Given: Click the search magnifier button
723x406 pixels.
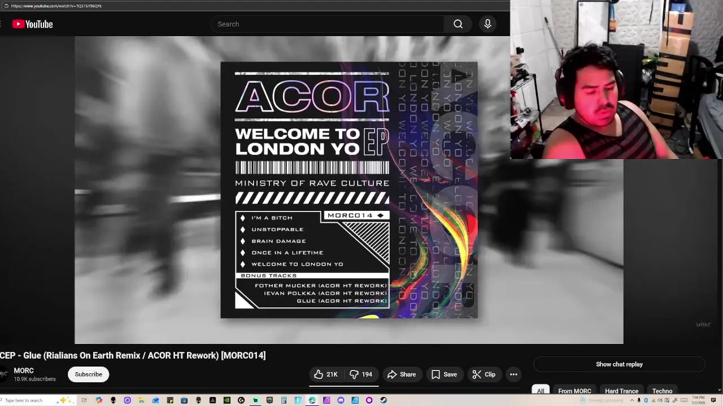Looking at the screenshot, I should [x=458, y=24].
